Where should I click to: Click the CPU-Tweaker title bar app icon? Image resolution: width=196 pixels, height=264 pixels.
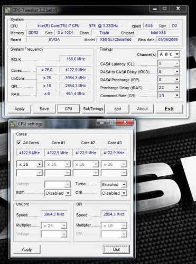(7, 10)
